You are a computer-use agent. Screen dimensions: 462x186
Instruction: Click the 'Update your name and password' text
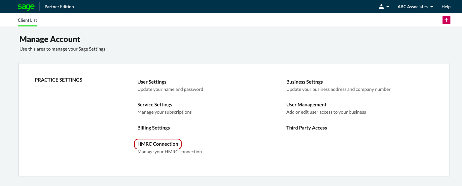point(170,89)
